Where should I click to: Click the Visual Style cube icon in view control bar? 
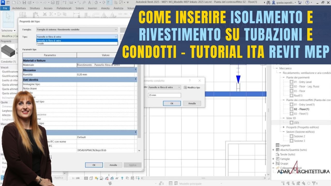coord(91,178)
